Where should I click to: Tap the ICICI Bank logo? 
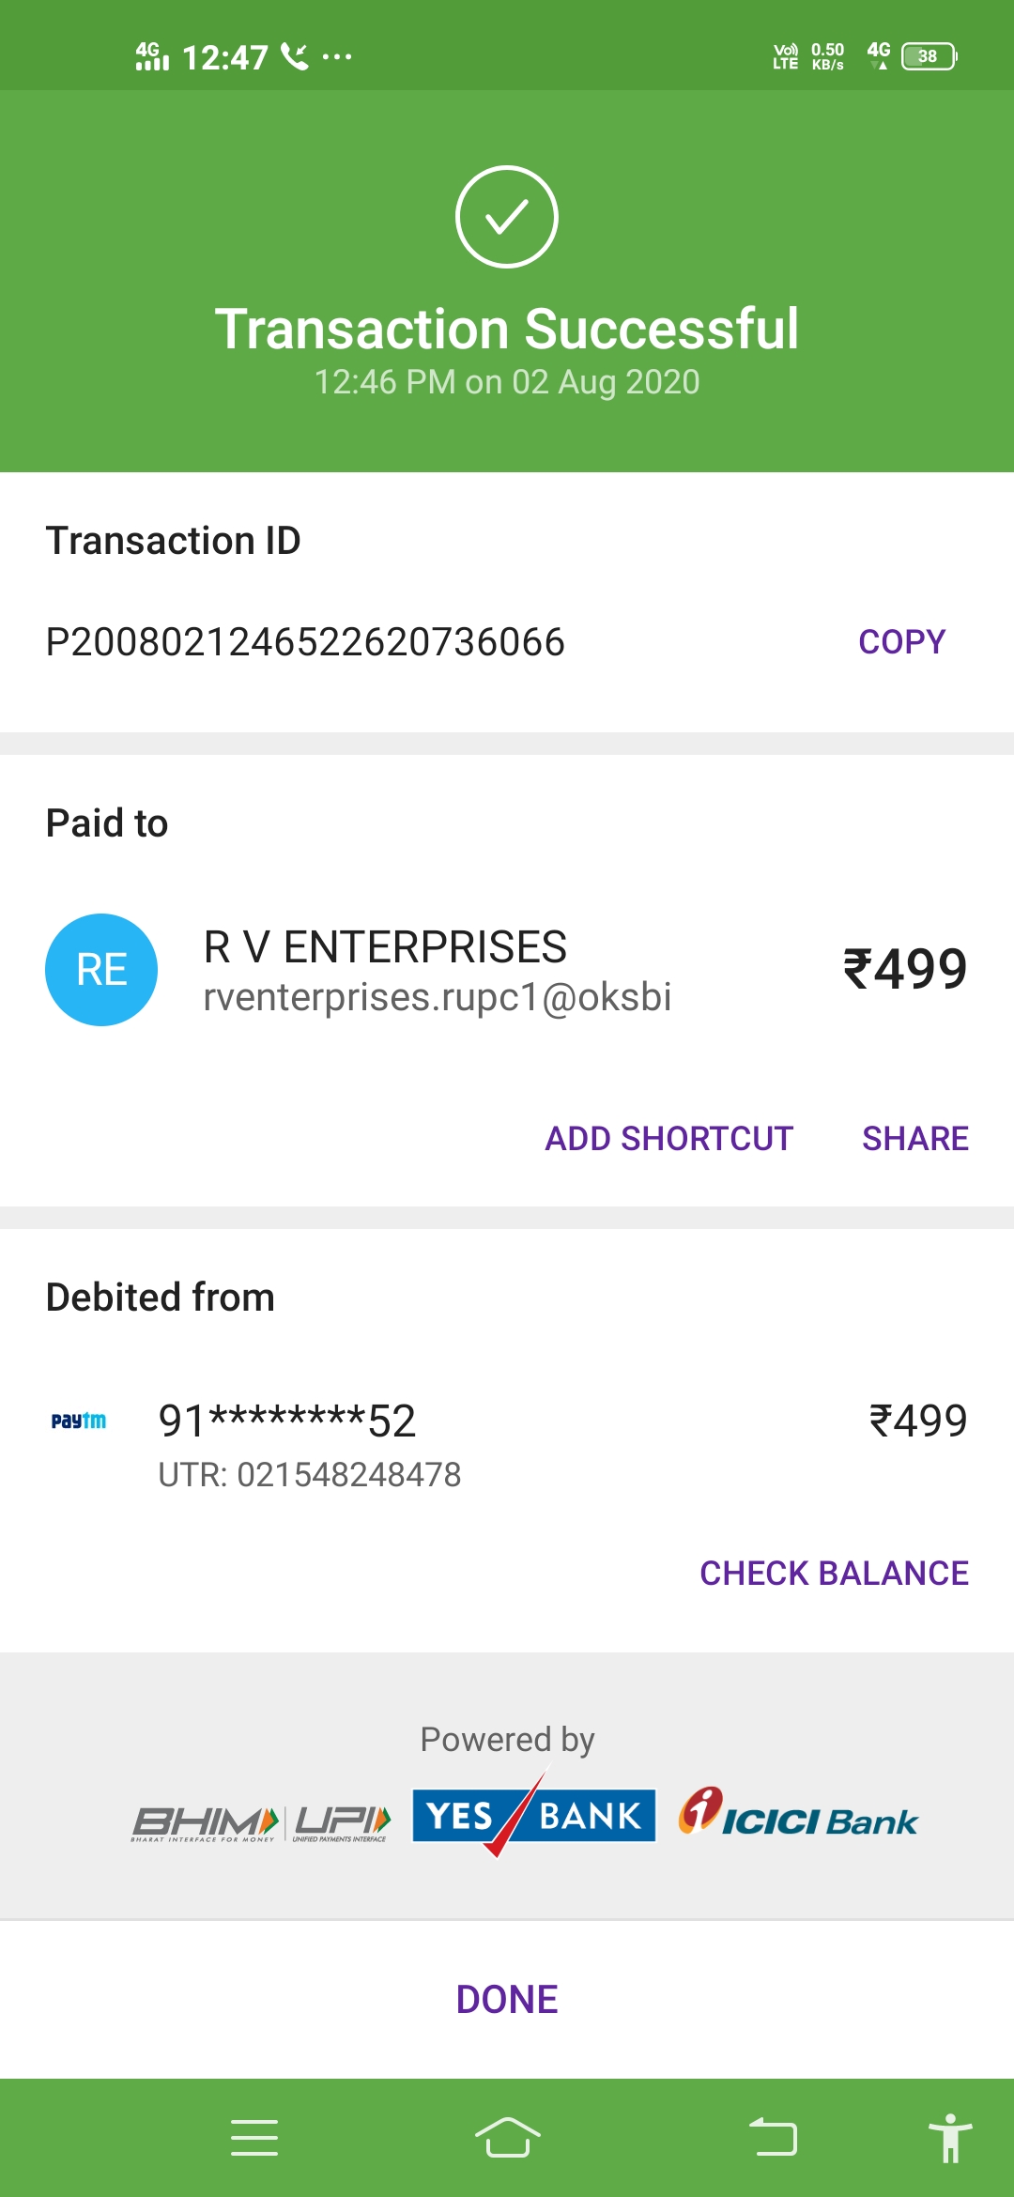tap(798, 1816)
